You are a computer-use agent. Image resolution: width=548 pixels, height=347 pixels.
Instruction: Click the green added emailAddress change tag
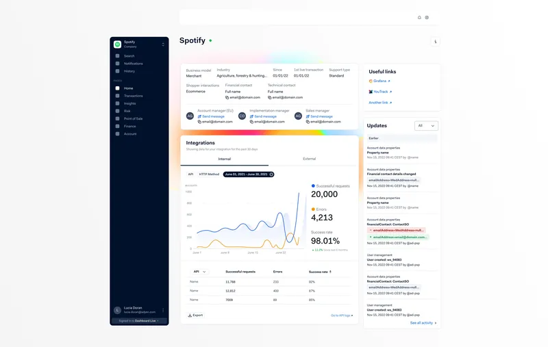397,237
